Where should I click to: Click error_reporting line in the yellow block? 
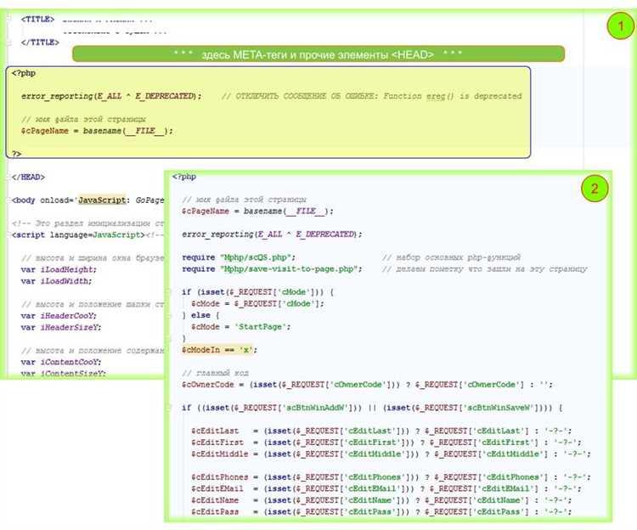[x=111, y=96]
